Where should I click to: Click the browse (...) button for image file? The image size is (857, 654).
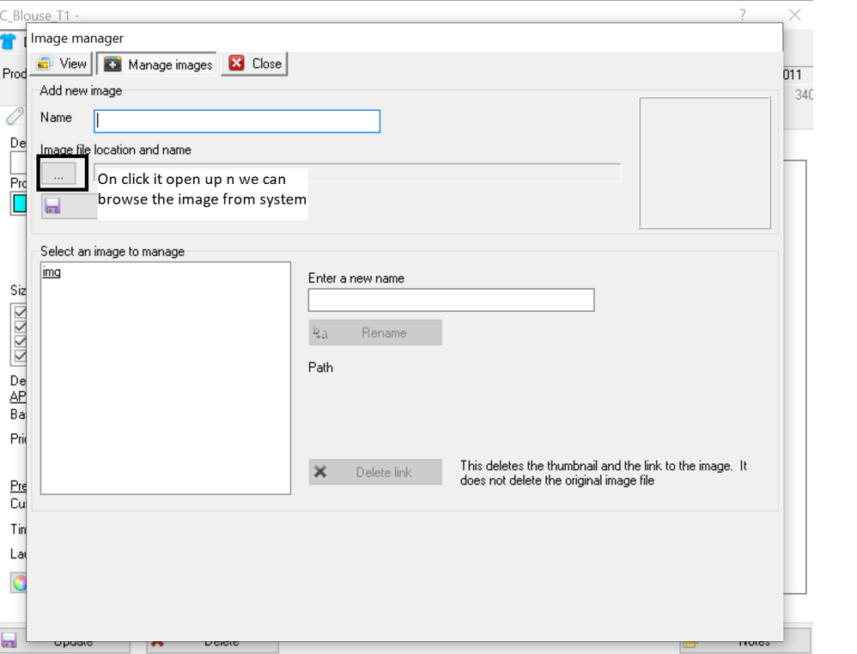[58, 175]
